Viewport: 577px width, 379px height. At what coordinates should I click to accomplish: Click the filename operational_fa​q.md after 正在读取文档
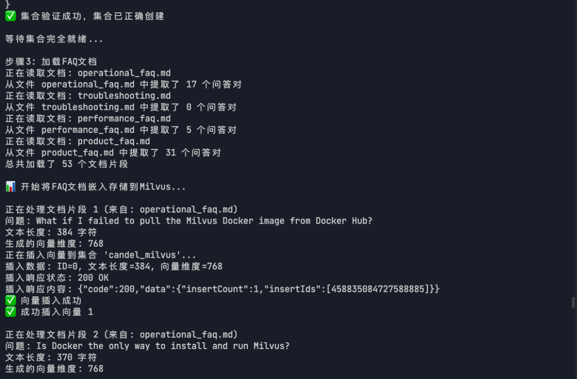pyautogui.click(x=124, y=73)
